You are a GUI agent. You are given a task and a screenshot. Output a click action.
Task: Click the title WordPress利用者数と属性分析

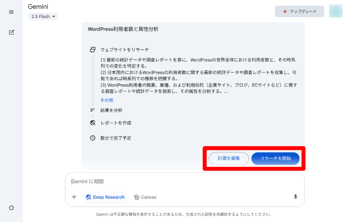click(x=123, y=29)
